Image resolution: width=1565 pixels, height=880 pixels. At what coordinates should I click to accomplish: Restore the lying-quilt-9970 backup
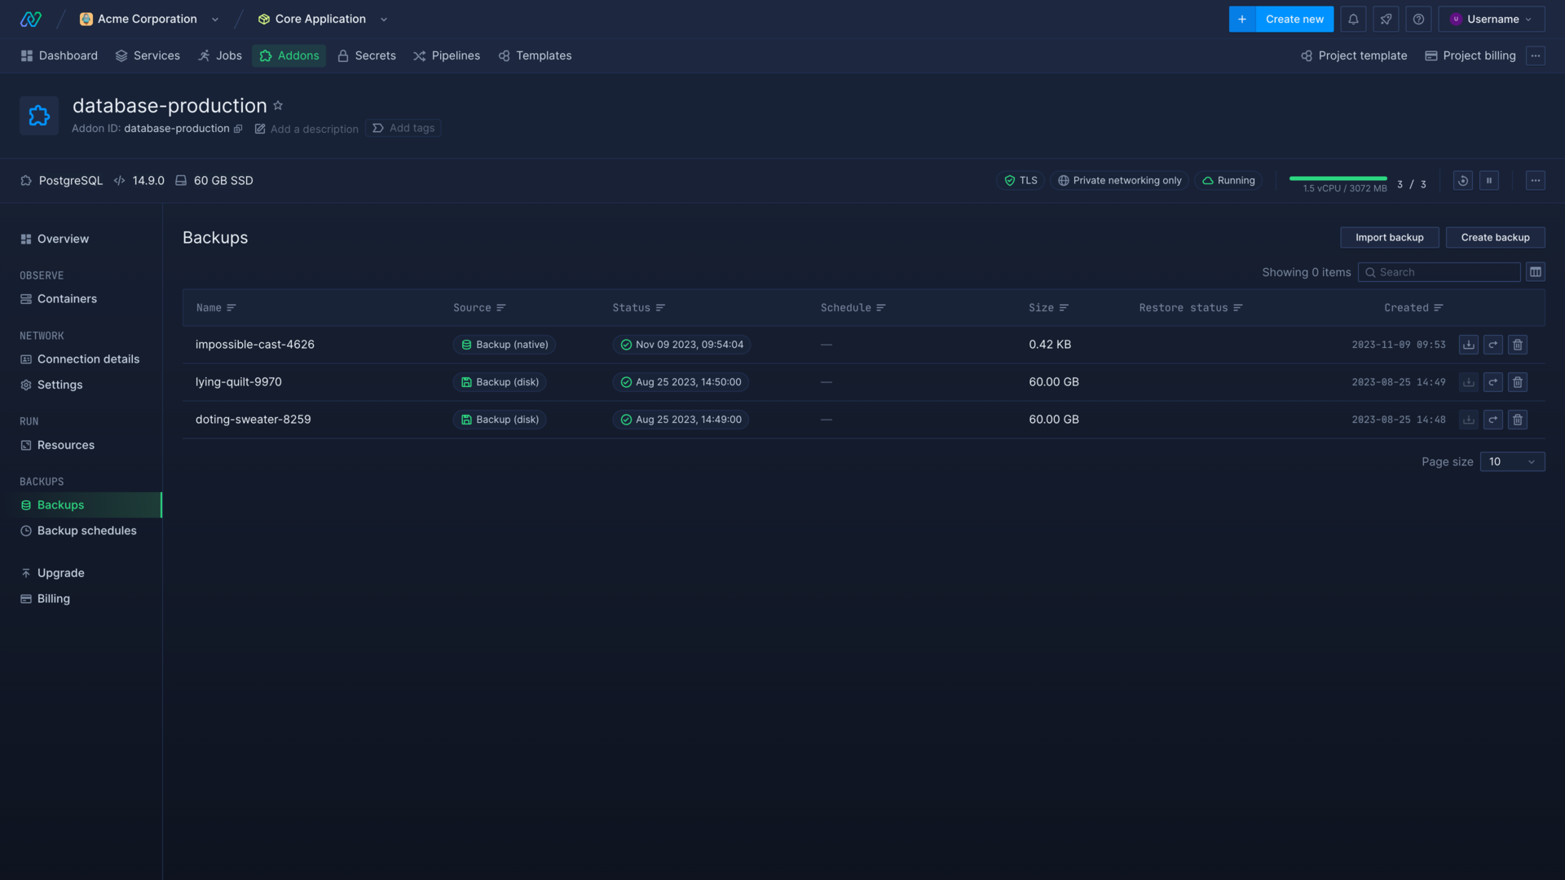(1493, 382)
